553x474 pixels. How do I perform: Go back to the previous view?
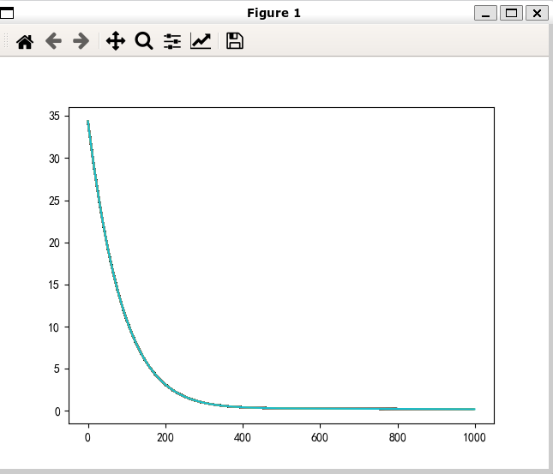[x=54, y=41]
